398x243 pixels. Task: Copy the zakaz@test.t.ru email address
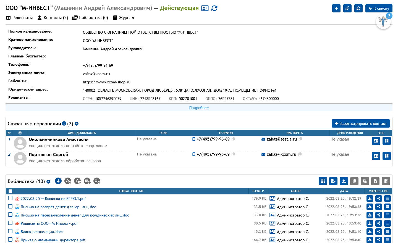point(300,139)
